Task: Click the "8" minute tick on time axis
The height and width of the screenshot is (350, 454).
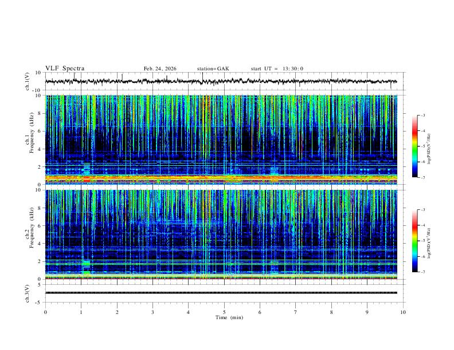Action: [331, 312]
